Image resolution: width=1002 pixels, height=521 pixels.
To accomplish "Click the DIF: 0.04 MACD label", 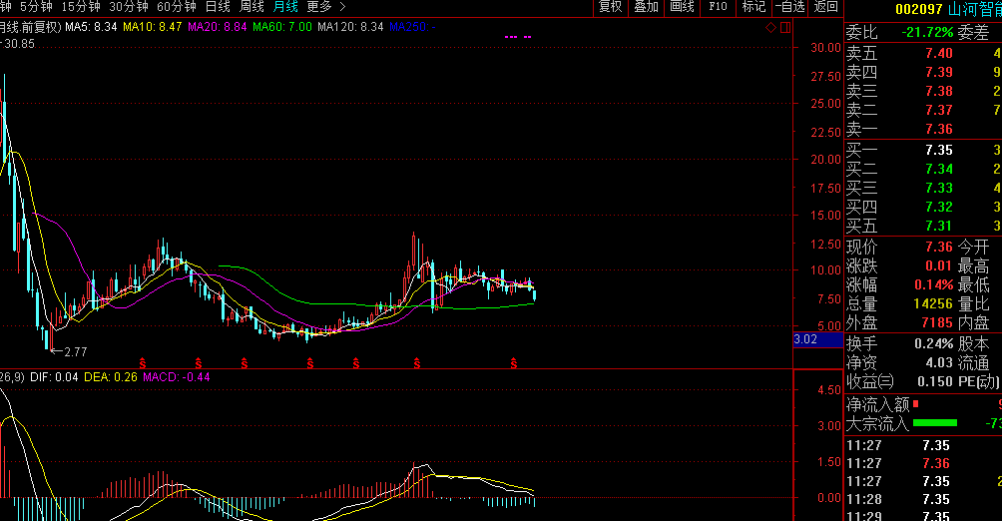I will [x=54, y=377].
